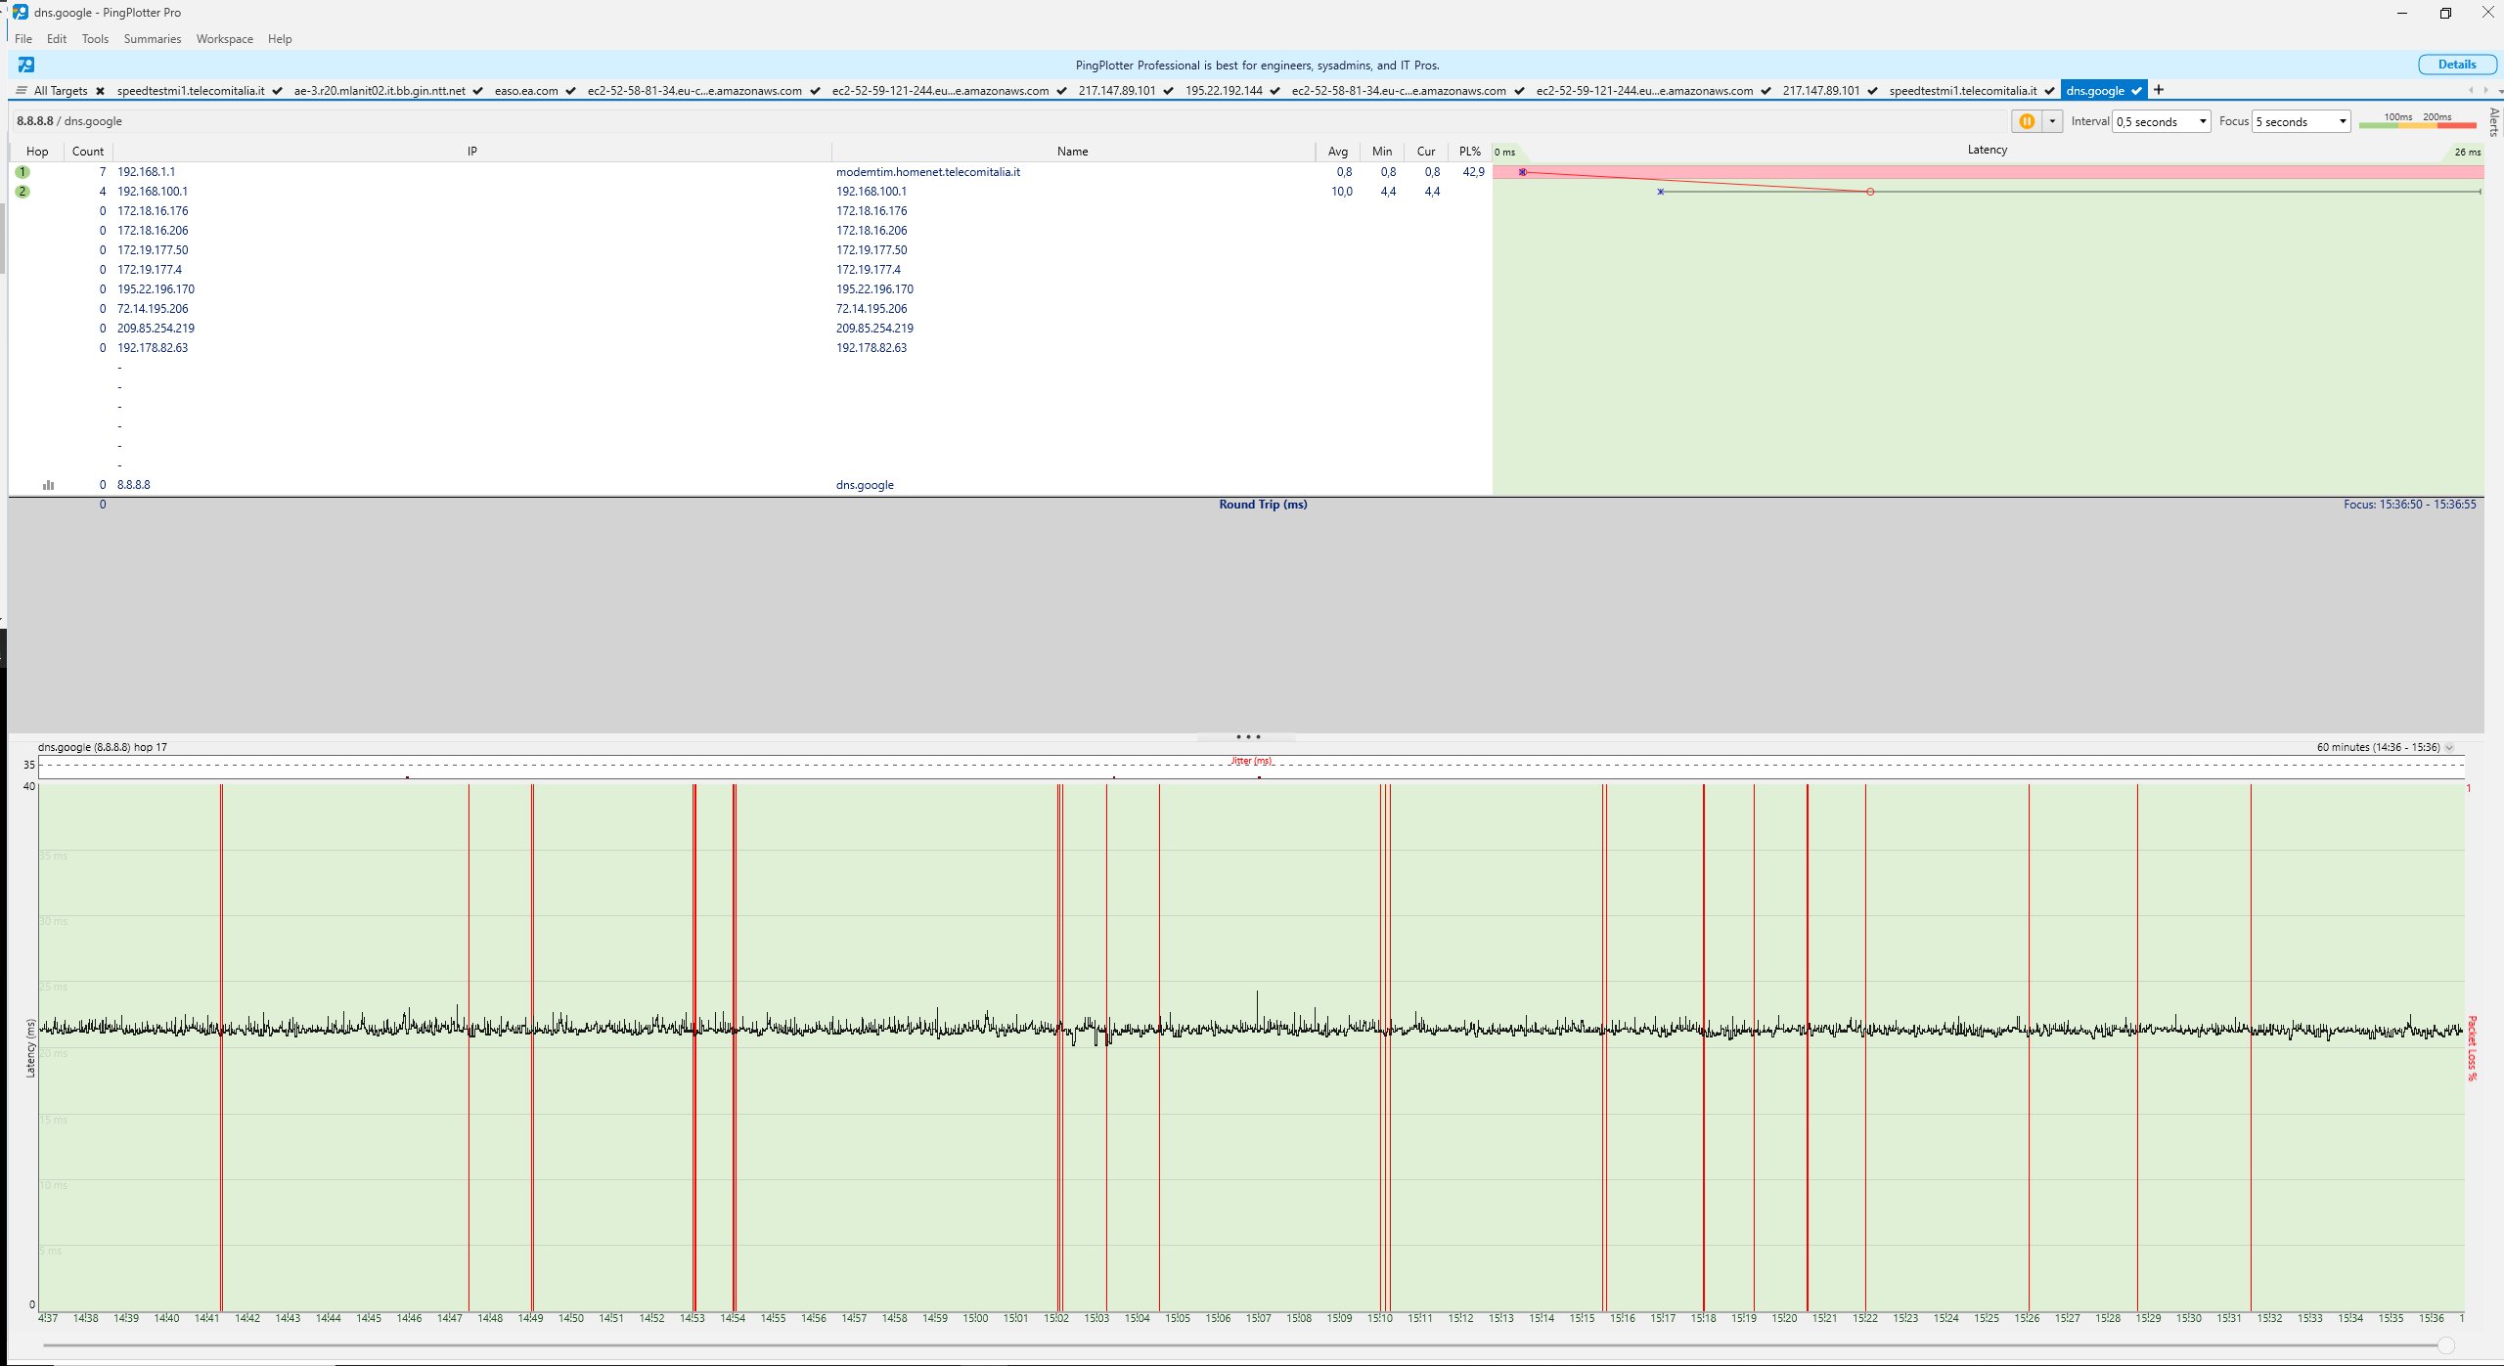Click the tab bar right arrow
Viewport: 2504px width, 1366px height.
click(2485, 90)
